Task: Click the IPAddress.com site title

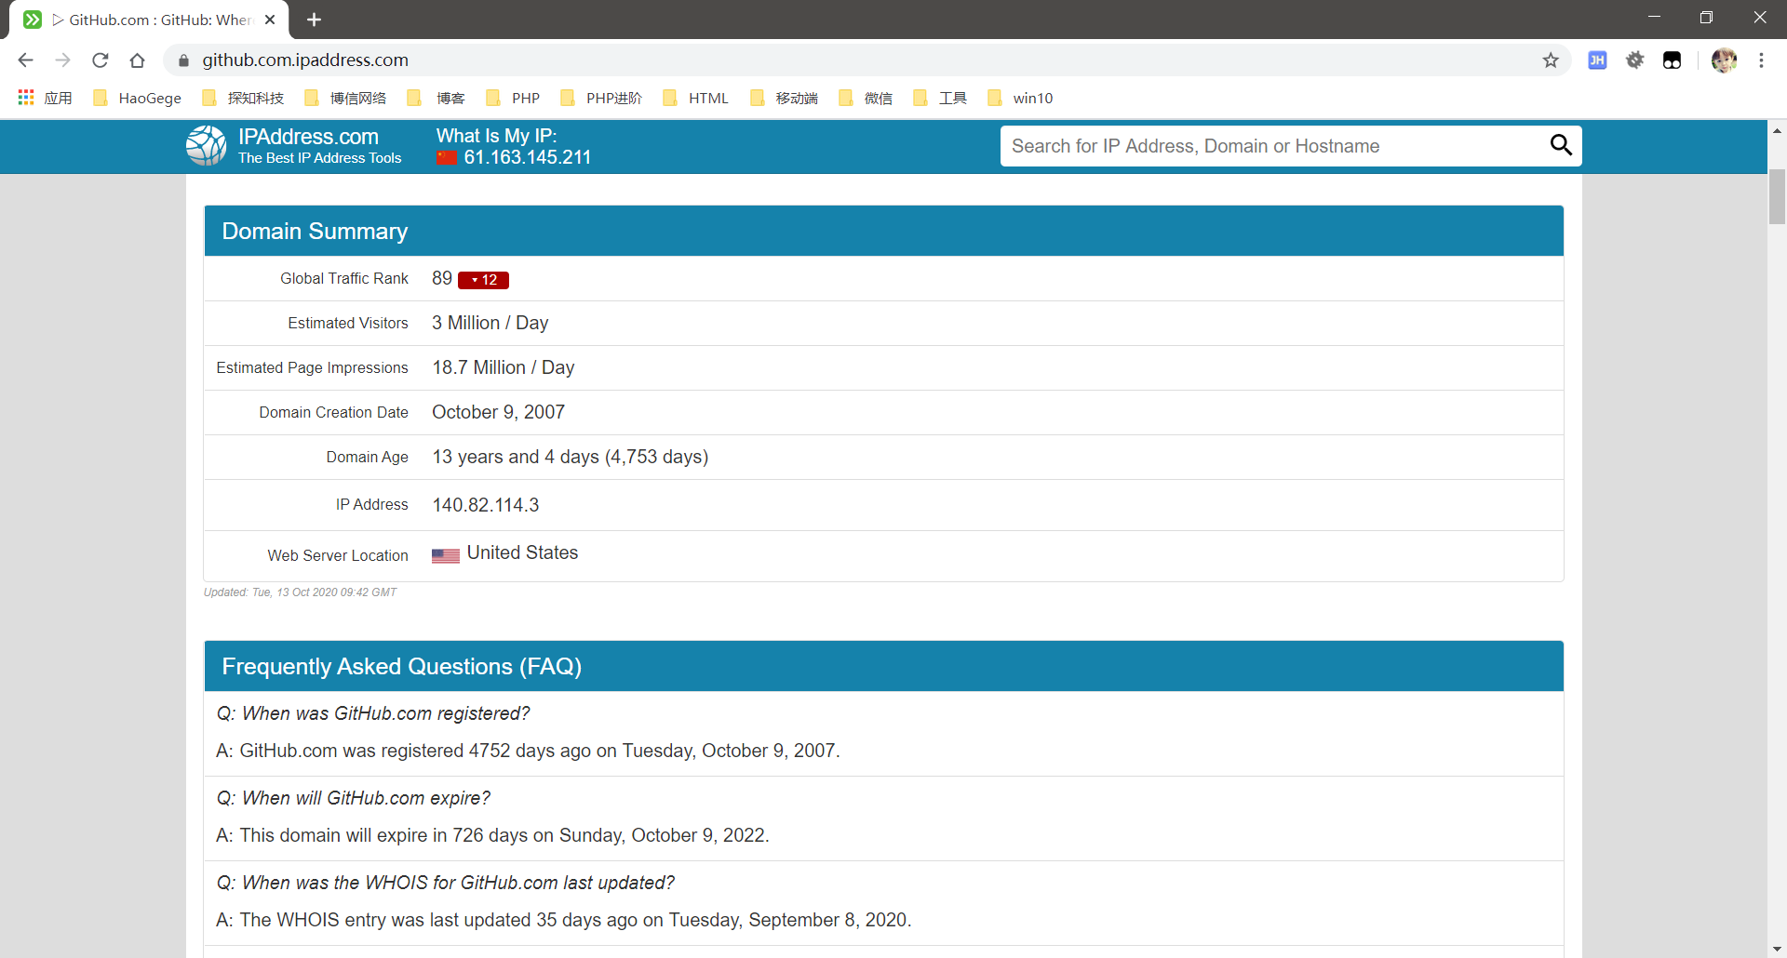Action: [308, 137]
